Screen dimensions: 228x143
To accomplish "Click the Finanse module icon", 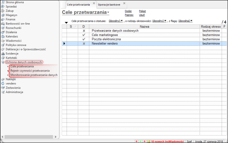I will [x=3, y=19].
